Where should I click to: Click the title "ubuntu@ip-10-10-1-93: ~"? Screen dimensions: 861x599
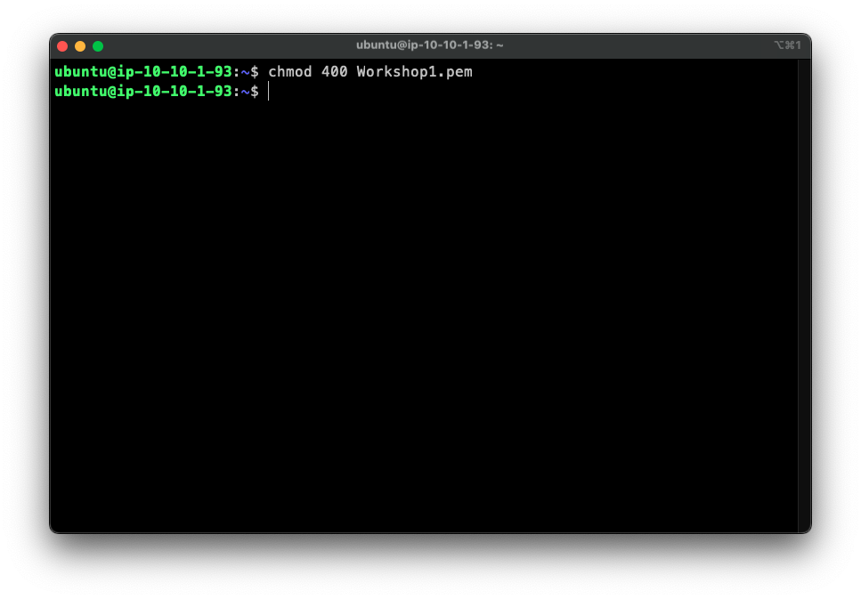[x=430, y=45]
